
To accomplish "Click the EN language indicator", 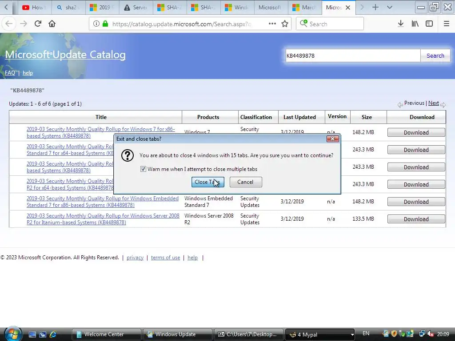I will tap(366, 333).
